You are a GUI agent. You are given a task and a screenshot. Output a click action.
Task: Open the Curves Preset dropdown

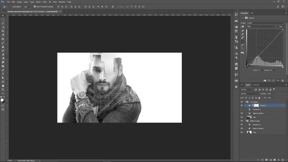(265, 23)
